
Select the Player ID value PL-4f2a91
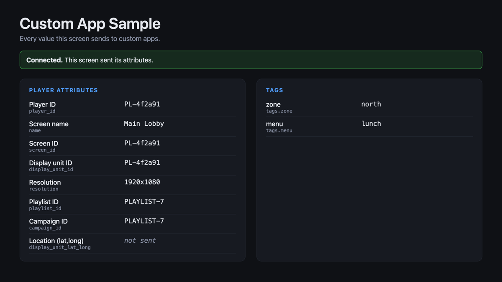pyautogui.click(x=142, y=104)
